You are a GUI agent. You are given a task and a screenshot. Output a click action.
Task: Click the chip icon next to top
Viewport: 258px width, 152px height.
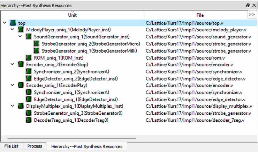pyautogui.click(x=13, y=23)
